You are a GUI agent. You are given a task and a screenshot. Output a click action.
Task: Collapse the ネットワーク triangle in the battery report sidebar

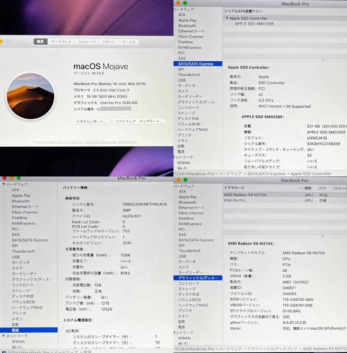(4, 336)
